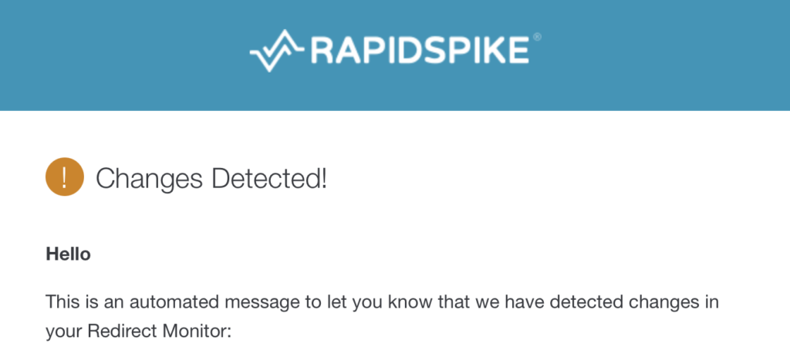Viewport: 790px width, 350px height.
Task: Click the bold "Hello" greeting
Action: (x=68, y=254)
